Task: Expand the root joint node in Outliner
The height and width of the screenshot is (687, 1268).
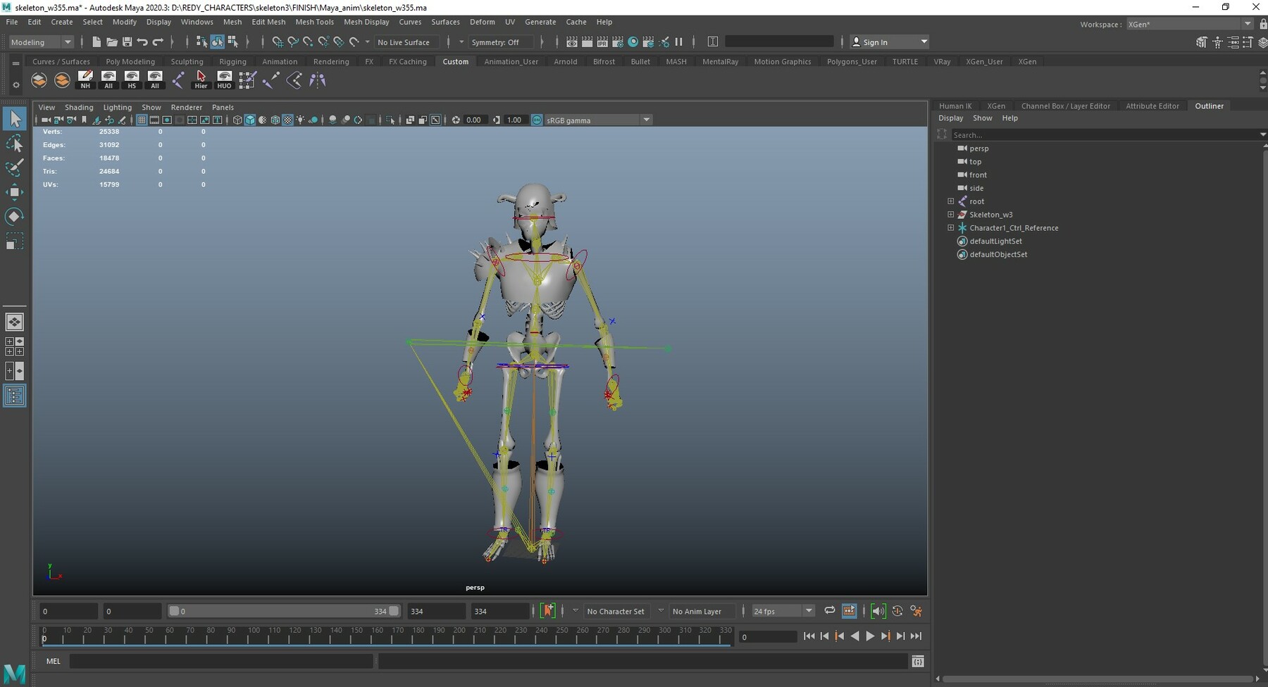Action: (950, 201)
